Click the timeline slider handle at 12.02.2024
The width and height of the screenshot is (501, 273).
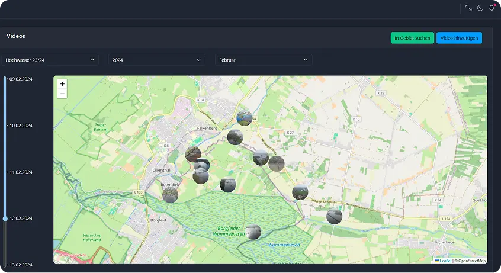tap(5, 219)
